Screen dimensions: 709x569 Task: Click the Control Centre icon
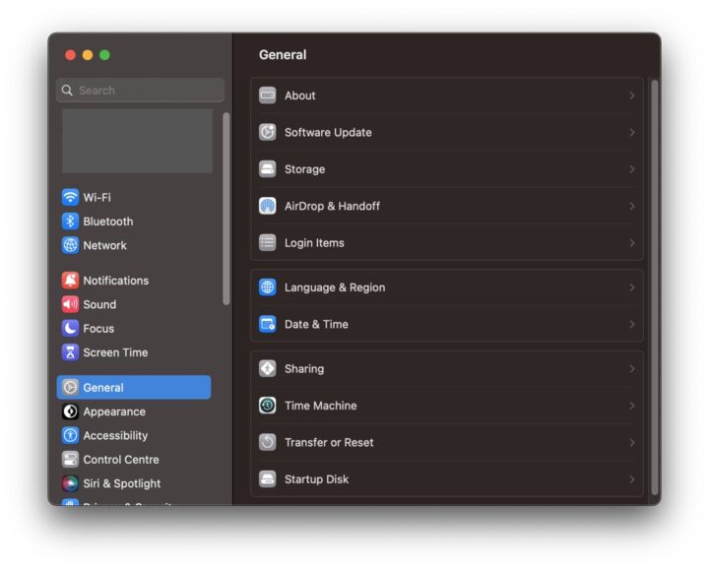tap(70, 459)
